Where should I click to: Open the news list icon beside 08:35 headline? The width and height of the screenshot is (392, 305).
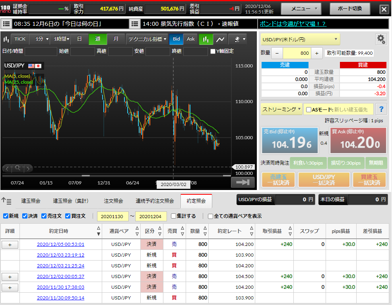[x=6, y=24]
